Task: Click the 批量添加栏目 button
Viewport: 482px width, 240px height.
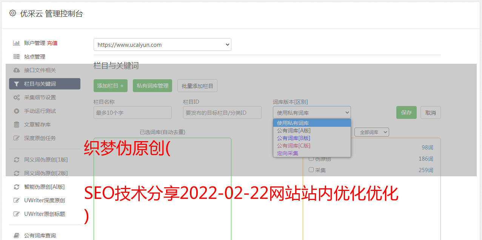Action: click(197, 86)
